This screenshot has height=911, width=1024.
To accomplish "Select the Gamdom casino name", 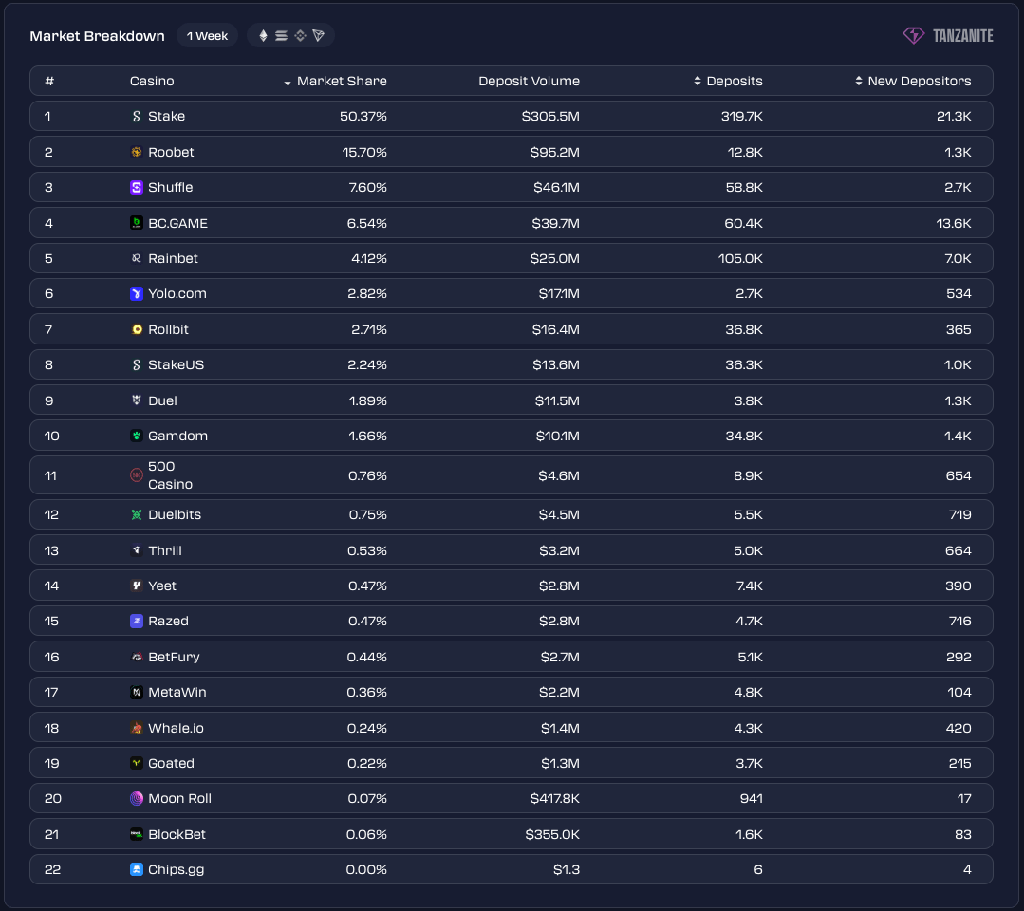I will coord(177,437).
